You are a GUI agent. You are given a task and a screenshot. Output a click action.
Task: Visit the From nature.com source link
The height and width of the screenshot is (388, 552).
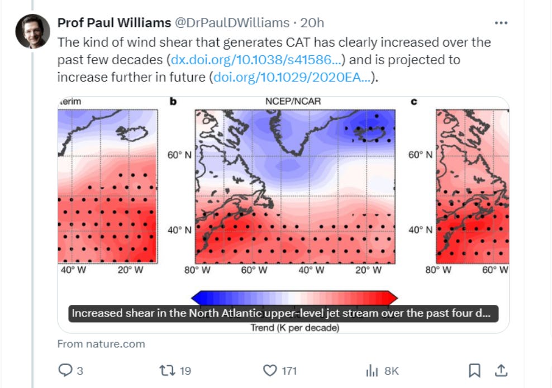click(x=101, y=344)
